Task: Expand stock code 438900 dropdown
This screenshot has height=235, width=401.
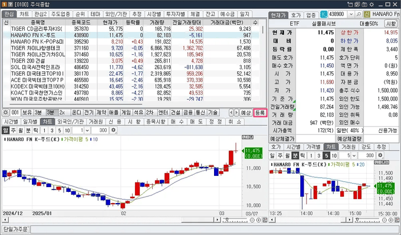Action: (x=351, y=14)
